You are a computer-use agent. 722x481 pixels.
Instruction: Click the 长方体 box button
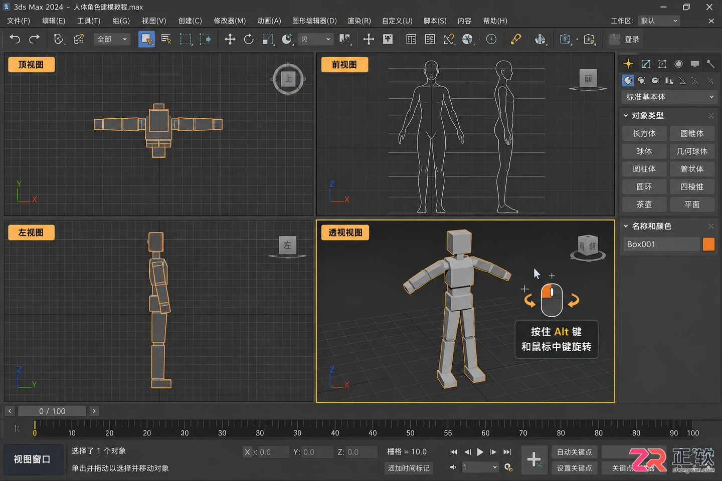644,133
